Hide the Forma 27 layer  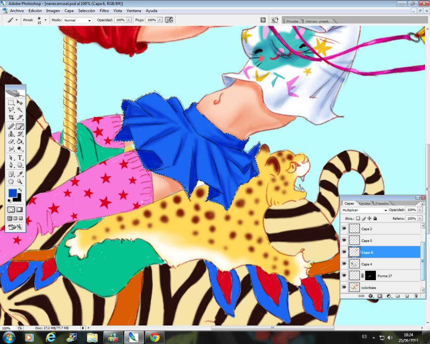[x=344, y=276]
